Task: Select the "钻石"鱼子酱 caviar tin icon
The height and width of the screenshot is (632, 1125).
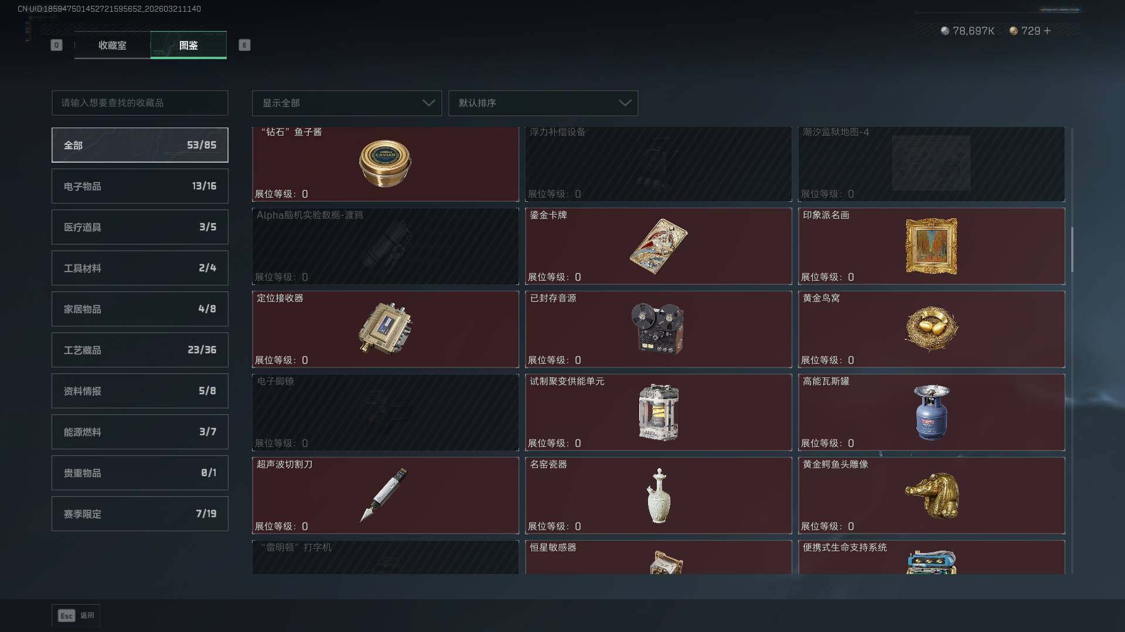Action: click(x=385, y=163)
